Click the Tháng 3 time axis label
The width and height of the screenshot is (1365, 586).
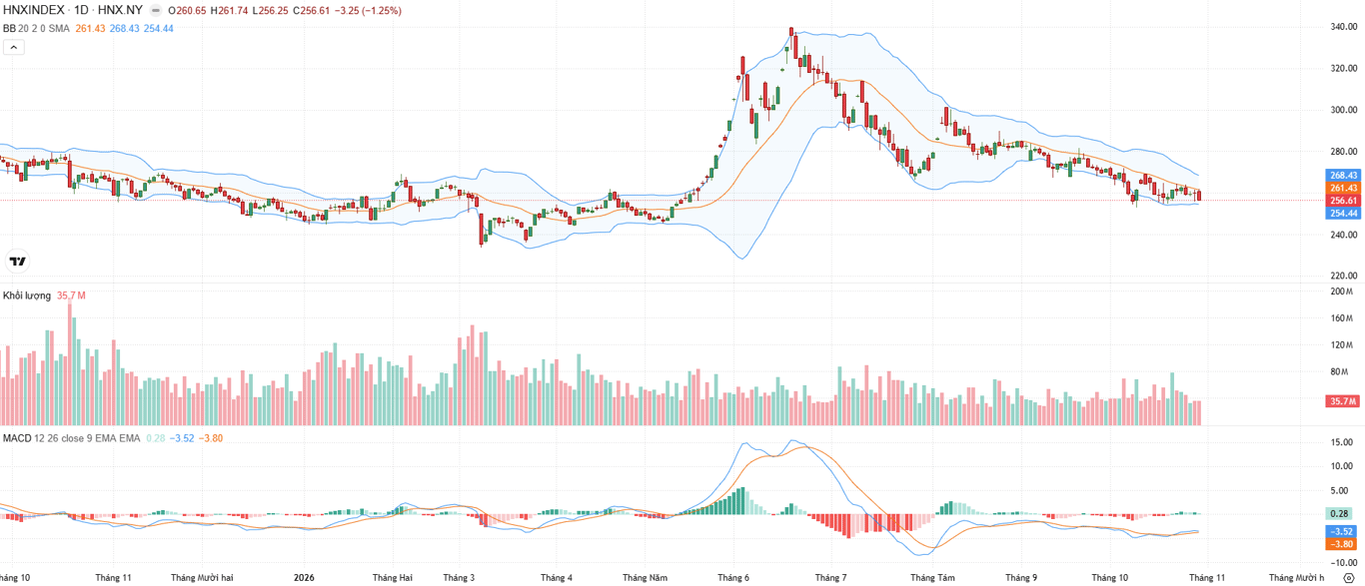pyautogui.click(x=459, y=578)
